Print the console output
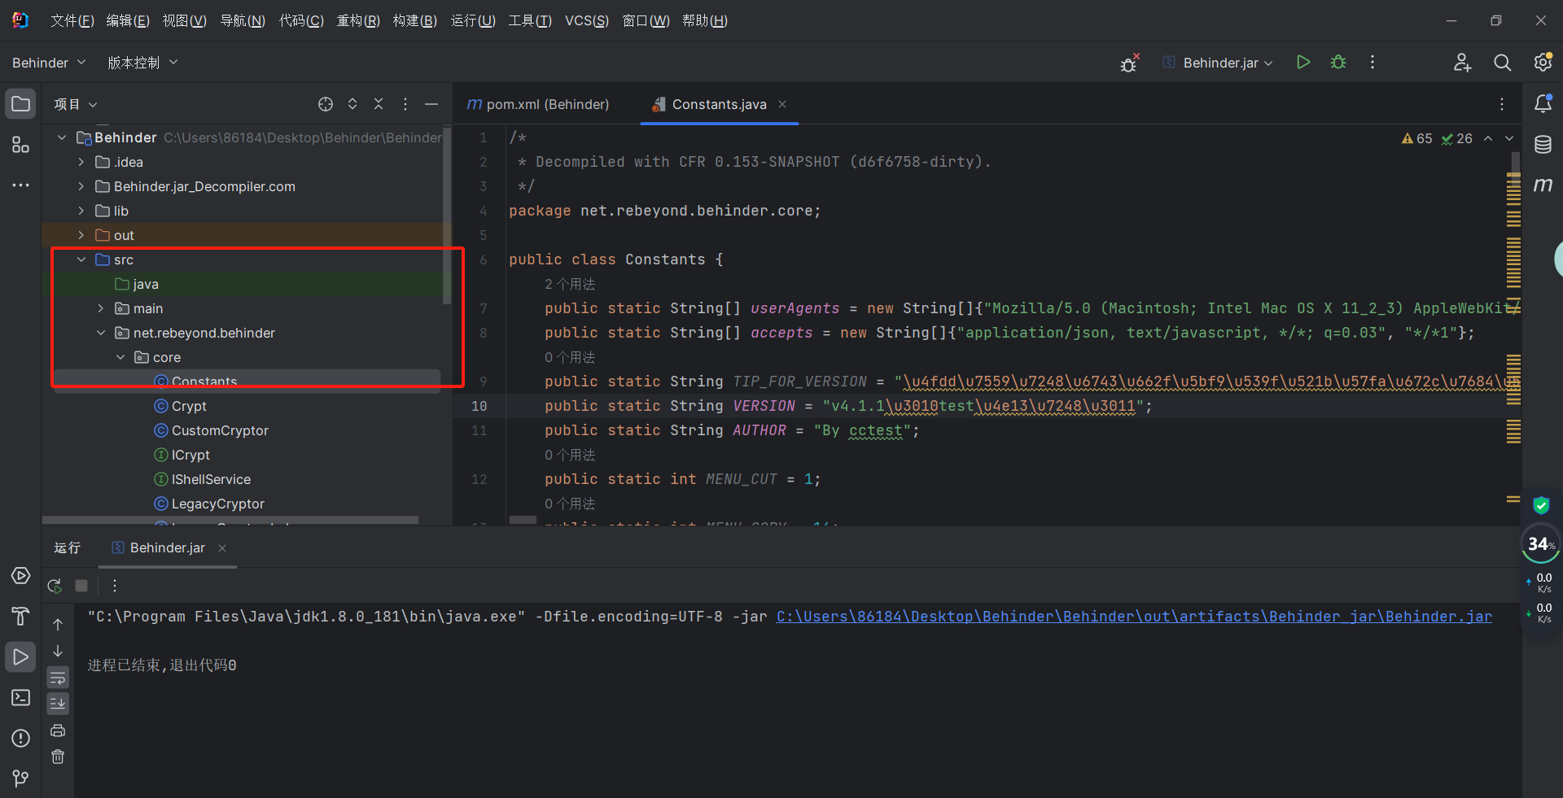Image resolution: width=1563 pixels, height=798 pixels. coord(58,730)
